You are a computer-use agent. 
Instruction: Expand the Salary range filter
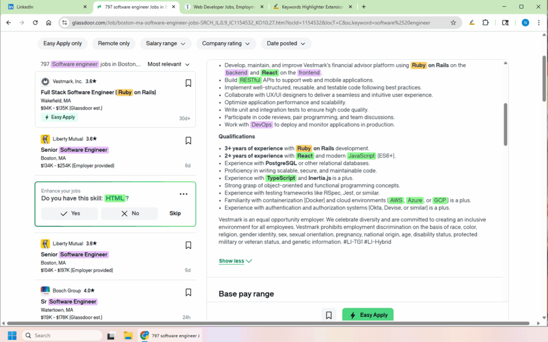click(x=166, y=44)
